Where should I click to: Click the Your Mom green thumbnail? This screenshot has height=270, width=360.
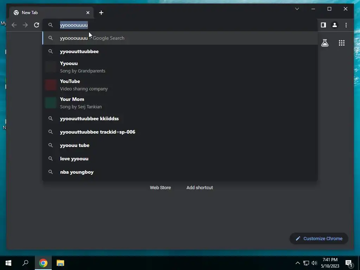51,103
